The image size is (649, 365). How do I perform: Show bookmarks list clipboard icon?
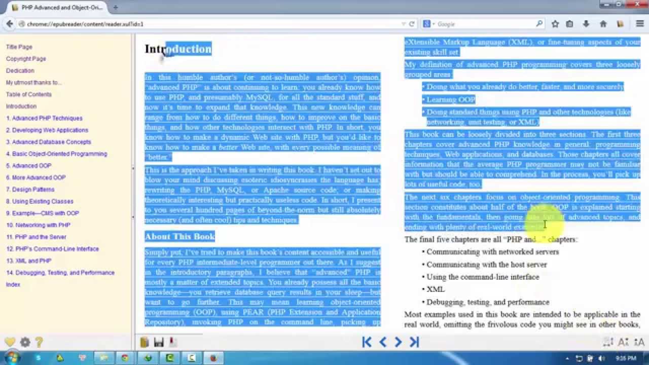click(569, 24)
